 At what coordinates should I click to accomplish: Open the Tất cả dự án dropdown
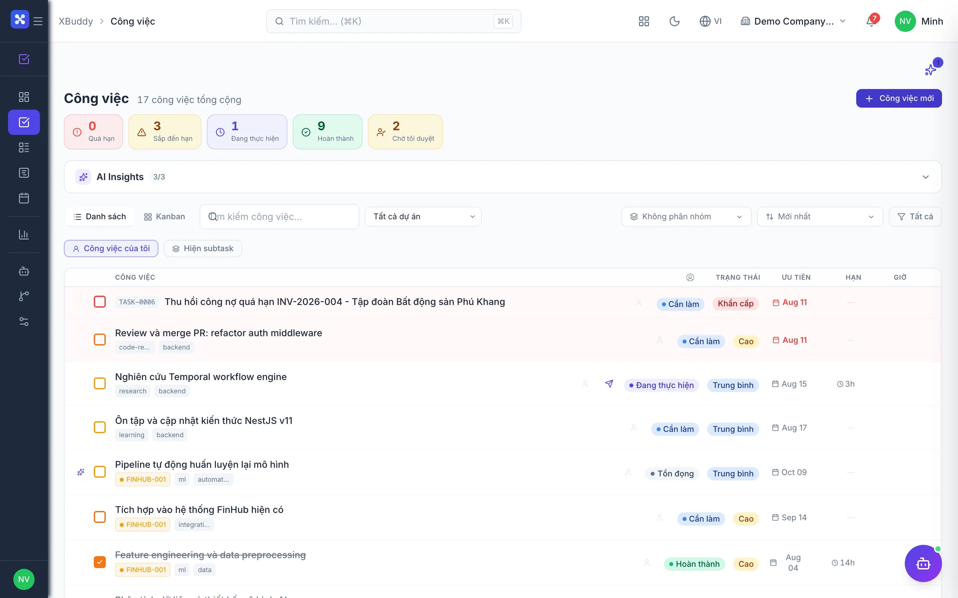coord(423,217)
